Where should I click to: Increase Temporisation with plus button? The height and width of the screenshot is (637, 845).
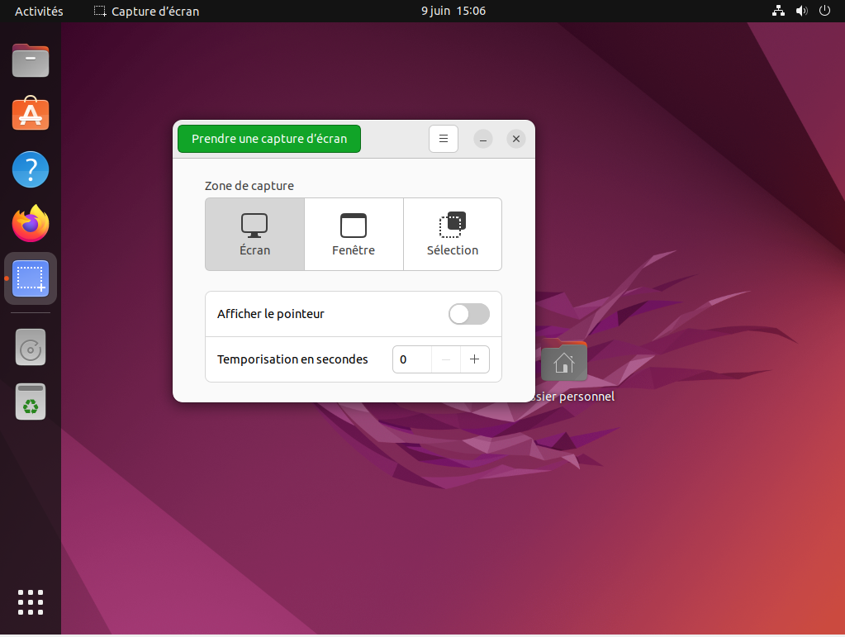pos(474,359)
